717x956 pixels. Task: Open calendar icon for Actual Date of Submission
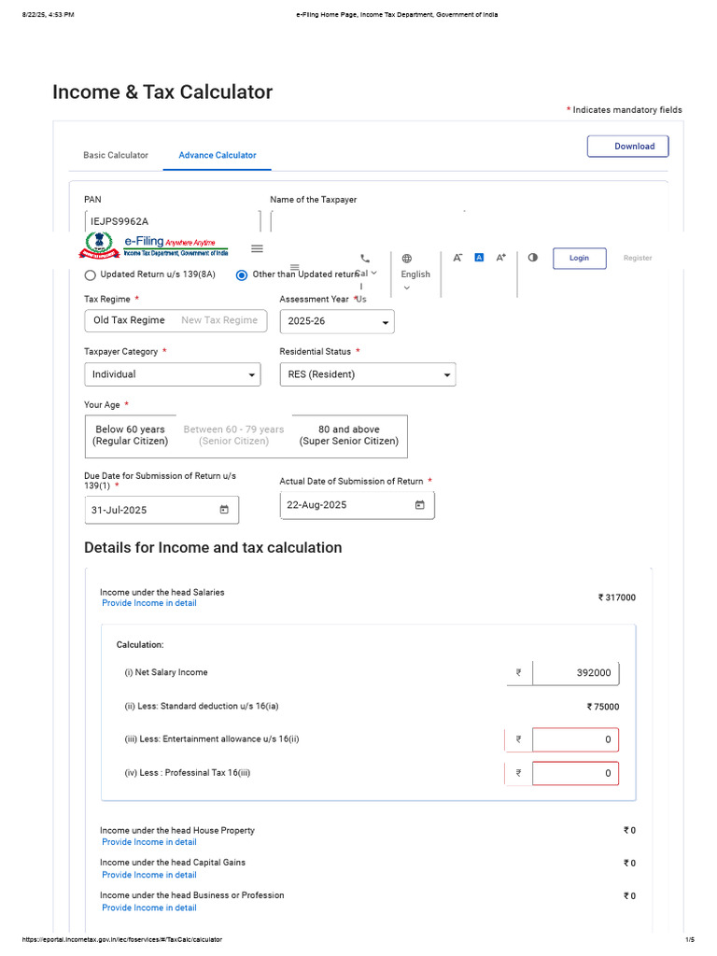419,505
